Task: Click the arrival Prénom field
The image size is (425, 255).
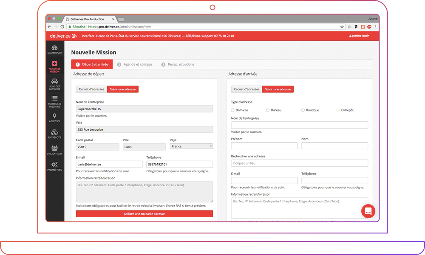Action: pos(264,146)
